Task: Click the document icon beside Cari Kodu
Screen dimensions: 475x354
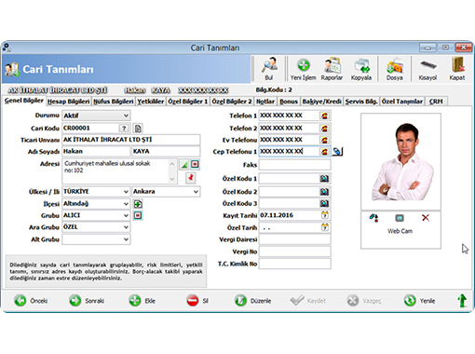Action: (138, 128)
